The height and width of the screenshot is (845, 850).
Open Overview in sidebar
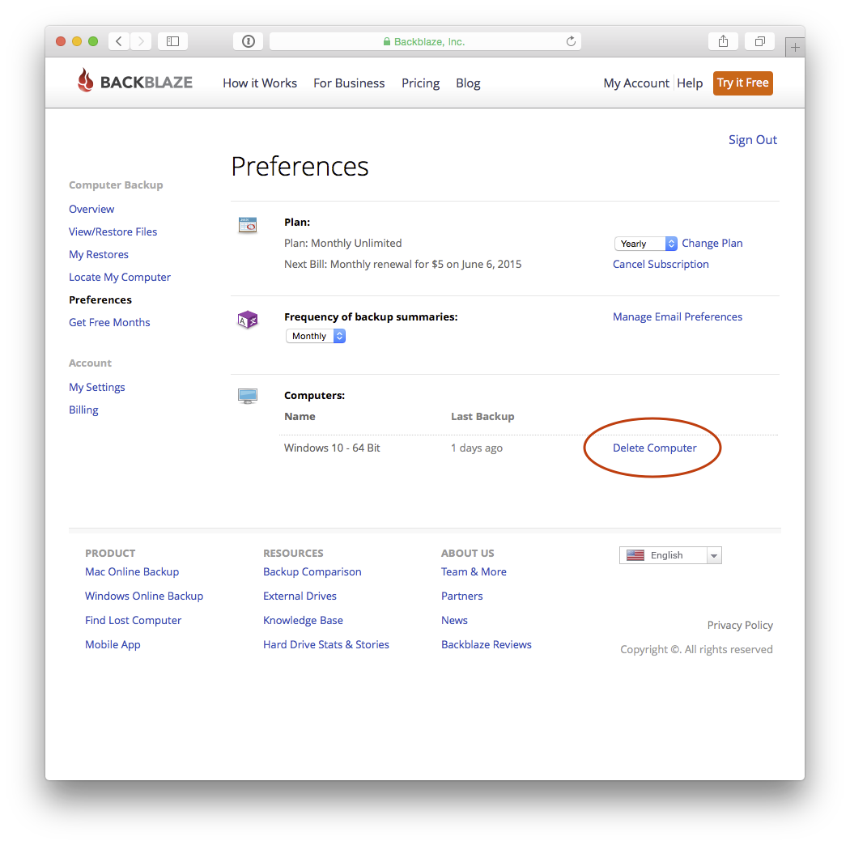[x=91, y=209]
